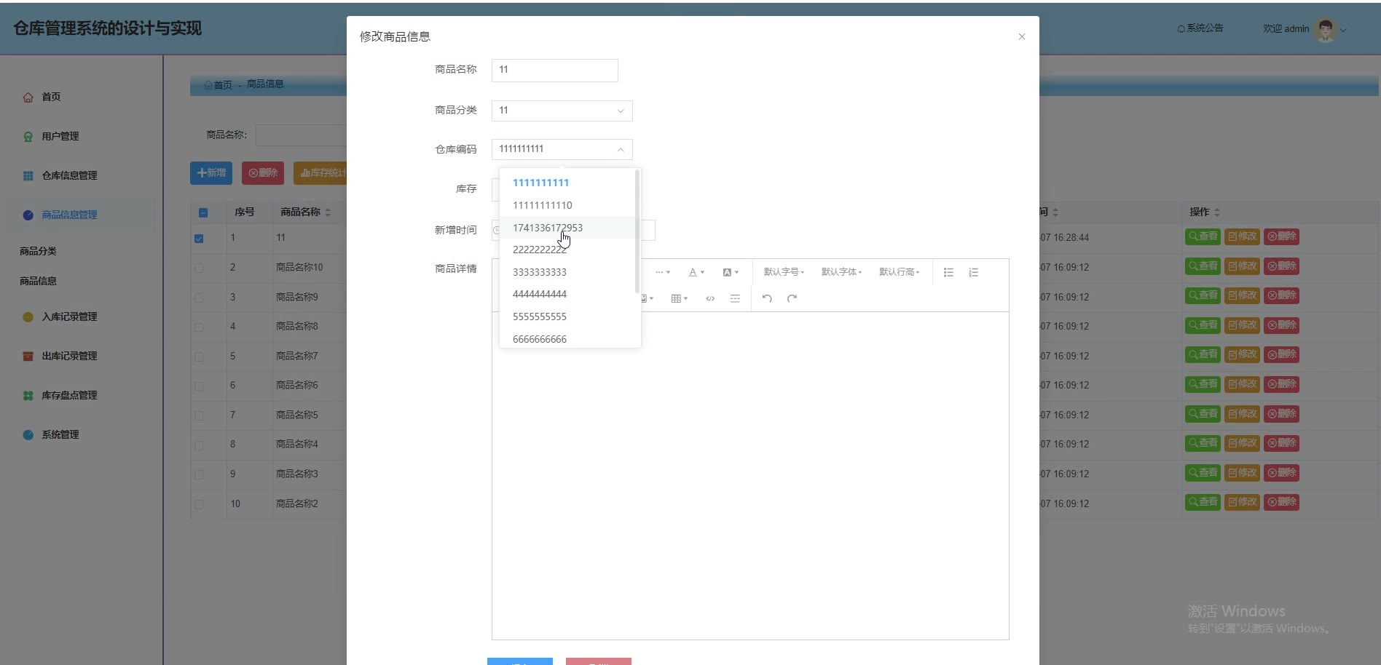Image resolution: width=1381 pixels, height=665 pixels.
Task: Click into the 商品名称 input containing 11
Action: pos(555,70)
